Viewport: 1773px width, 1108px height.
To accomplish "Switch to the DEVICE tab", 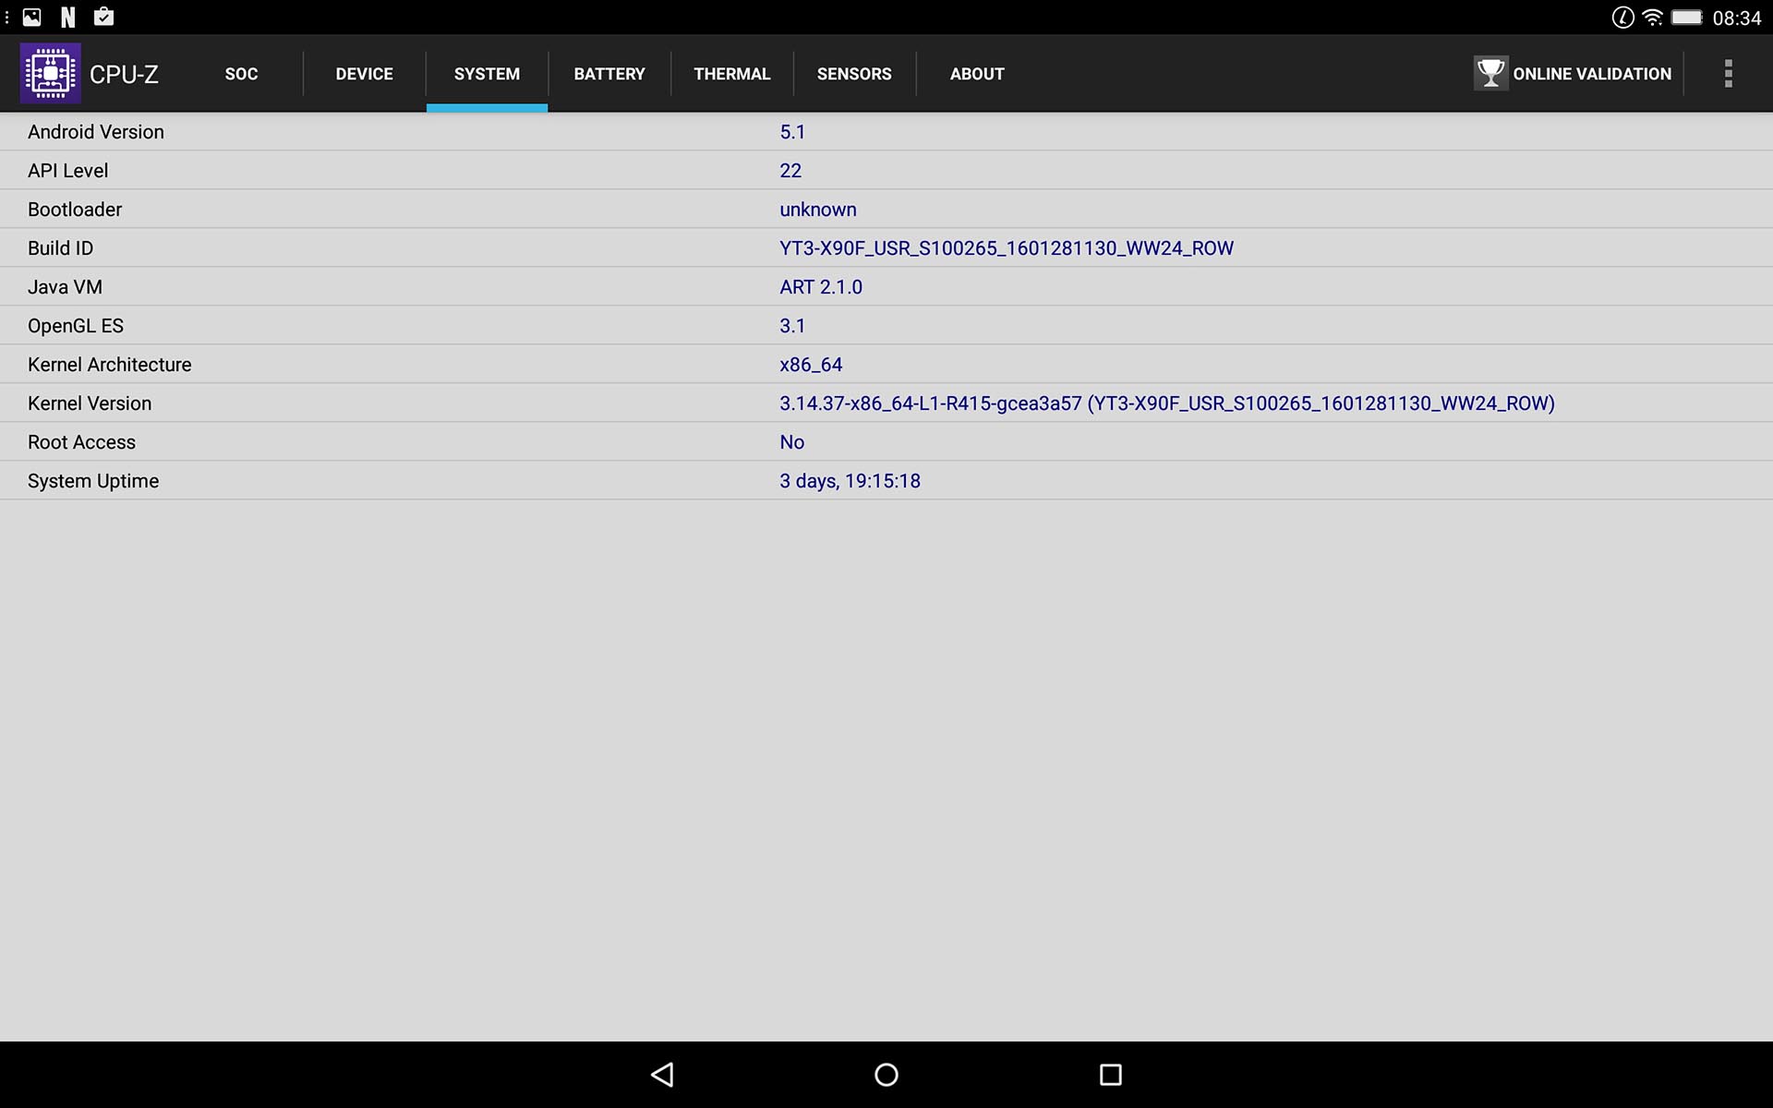I will tap(364, 74).
